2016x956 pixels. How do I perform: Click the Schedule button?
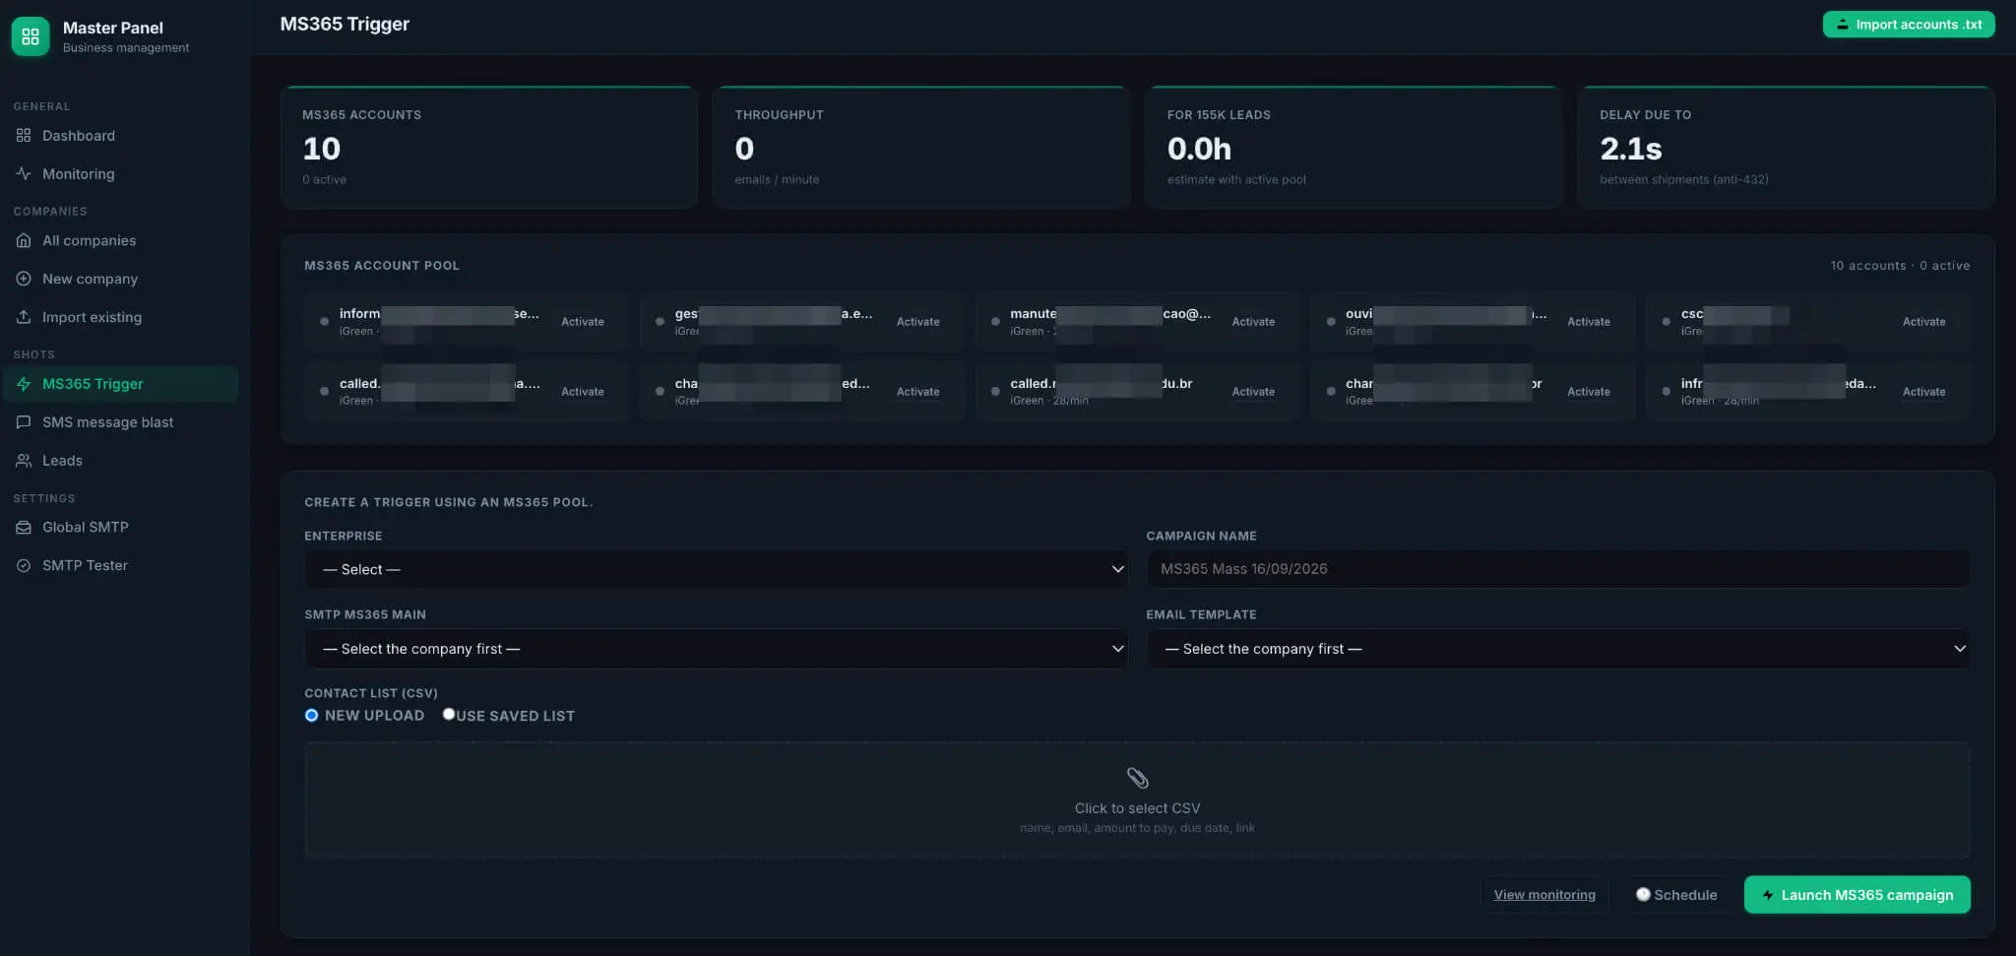pyautogui.click(x=1675, y=895)
